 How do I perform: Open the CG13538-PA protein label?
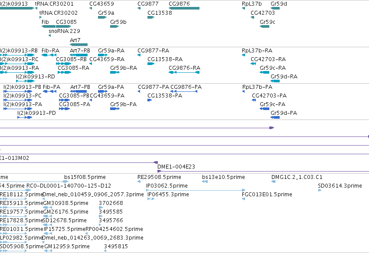pyautogui.click(x=165, y=96)
